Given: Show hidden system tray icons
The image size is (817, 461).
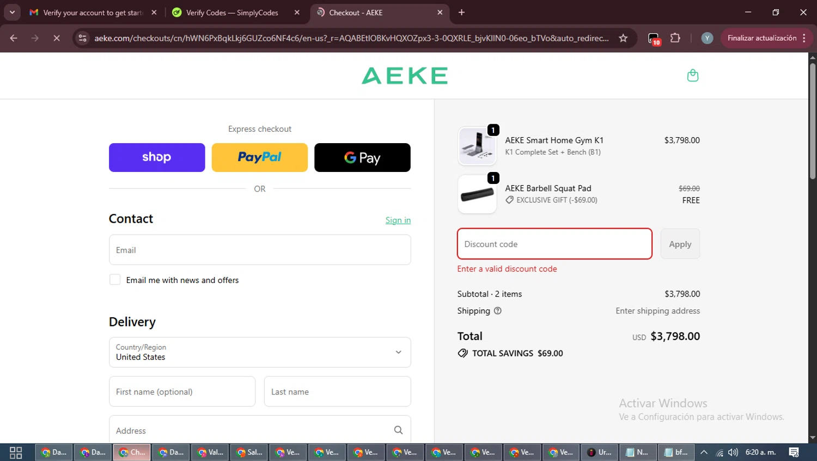Looking at the screenshot, I should tap(704, 452).
